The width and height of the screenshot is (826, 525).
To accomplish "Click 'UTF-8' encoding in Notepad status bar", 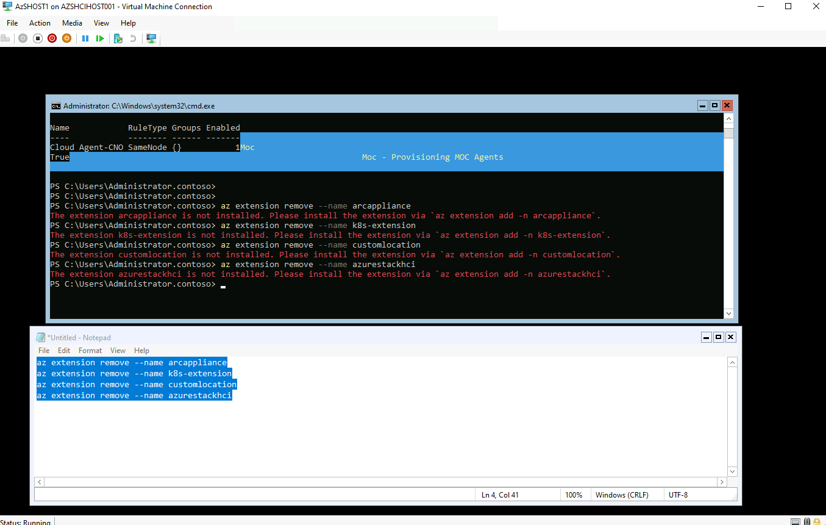I will 678,495.
